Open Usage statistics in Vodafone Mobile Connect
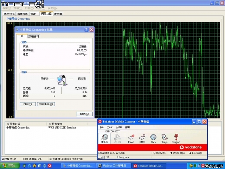This screenshot has width=225, height=169. point(165,139)
